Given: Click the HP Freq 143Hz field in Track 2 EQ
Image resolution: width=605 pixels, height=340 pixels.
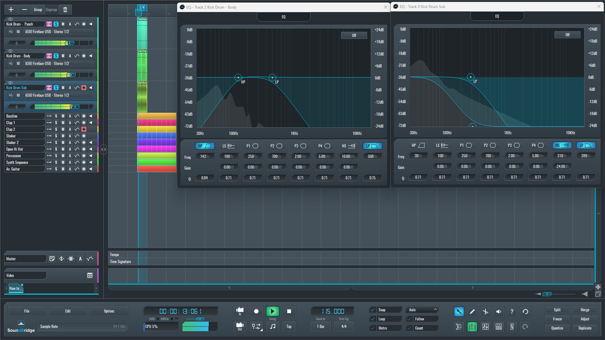Looking at the screenshot, I should [x=205, y=156].
